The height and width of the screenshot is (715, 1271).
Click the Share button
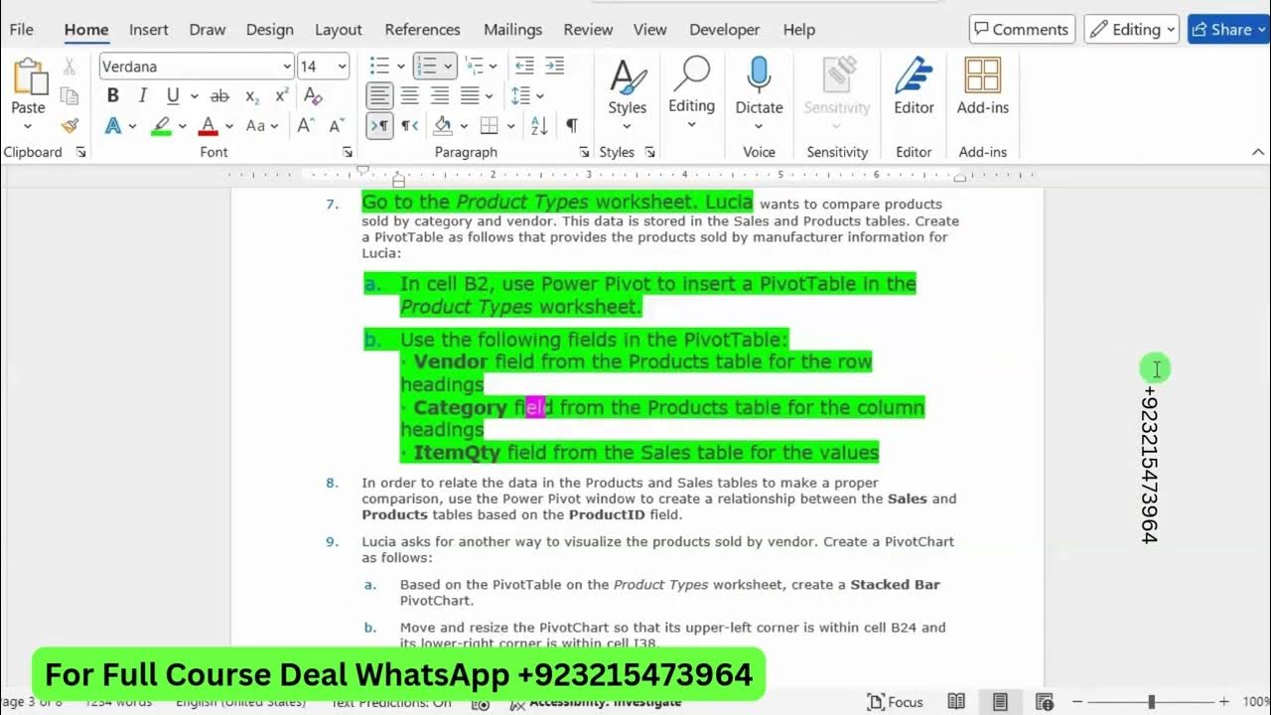1228,30
